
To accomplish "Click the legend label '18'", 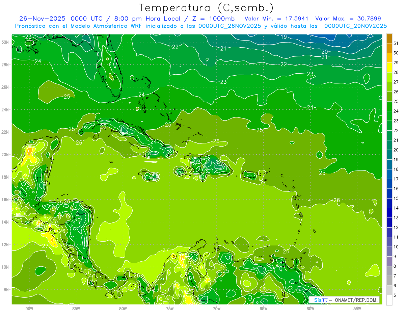I will click(x=396, y=169).
